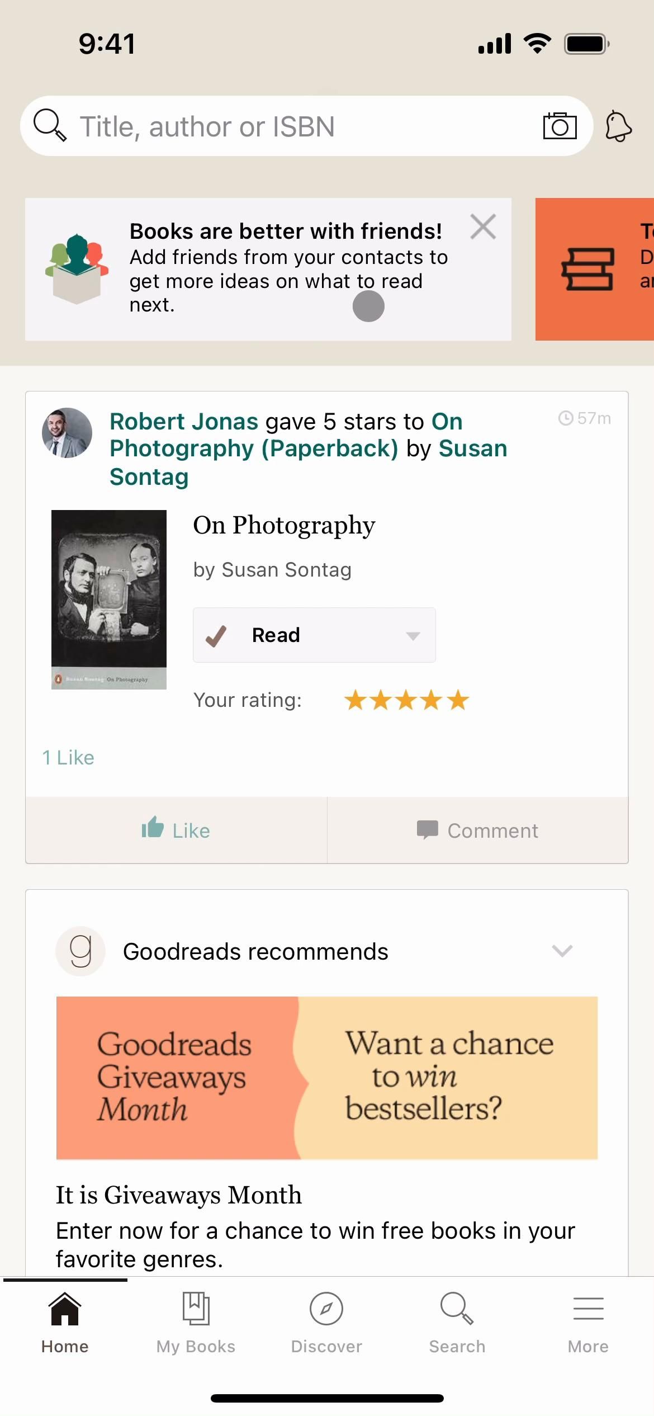Screen dimensions: 654x1416
Task: Toggle Like on Robert Jonas's update
Action: coord(176,830)
